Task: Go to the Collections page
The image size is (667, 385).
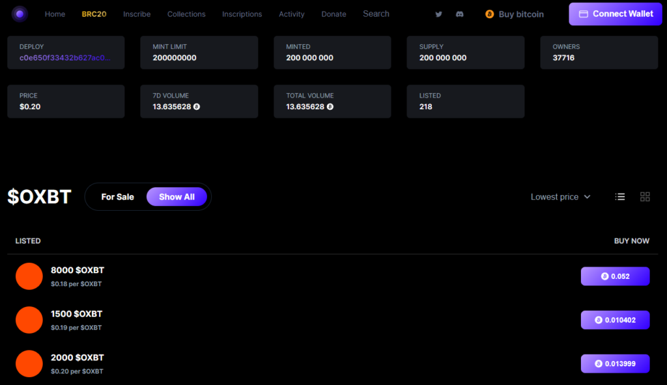Action: pyautogui.click(x=186, y=14)
